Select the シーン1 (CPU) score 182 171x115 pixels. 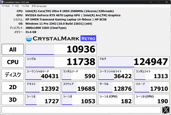point(115,99)
